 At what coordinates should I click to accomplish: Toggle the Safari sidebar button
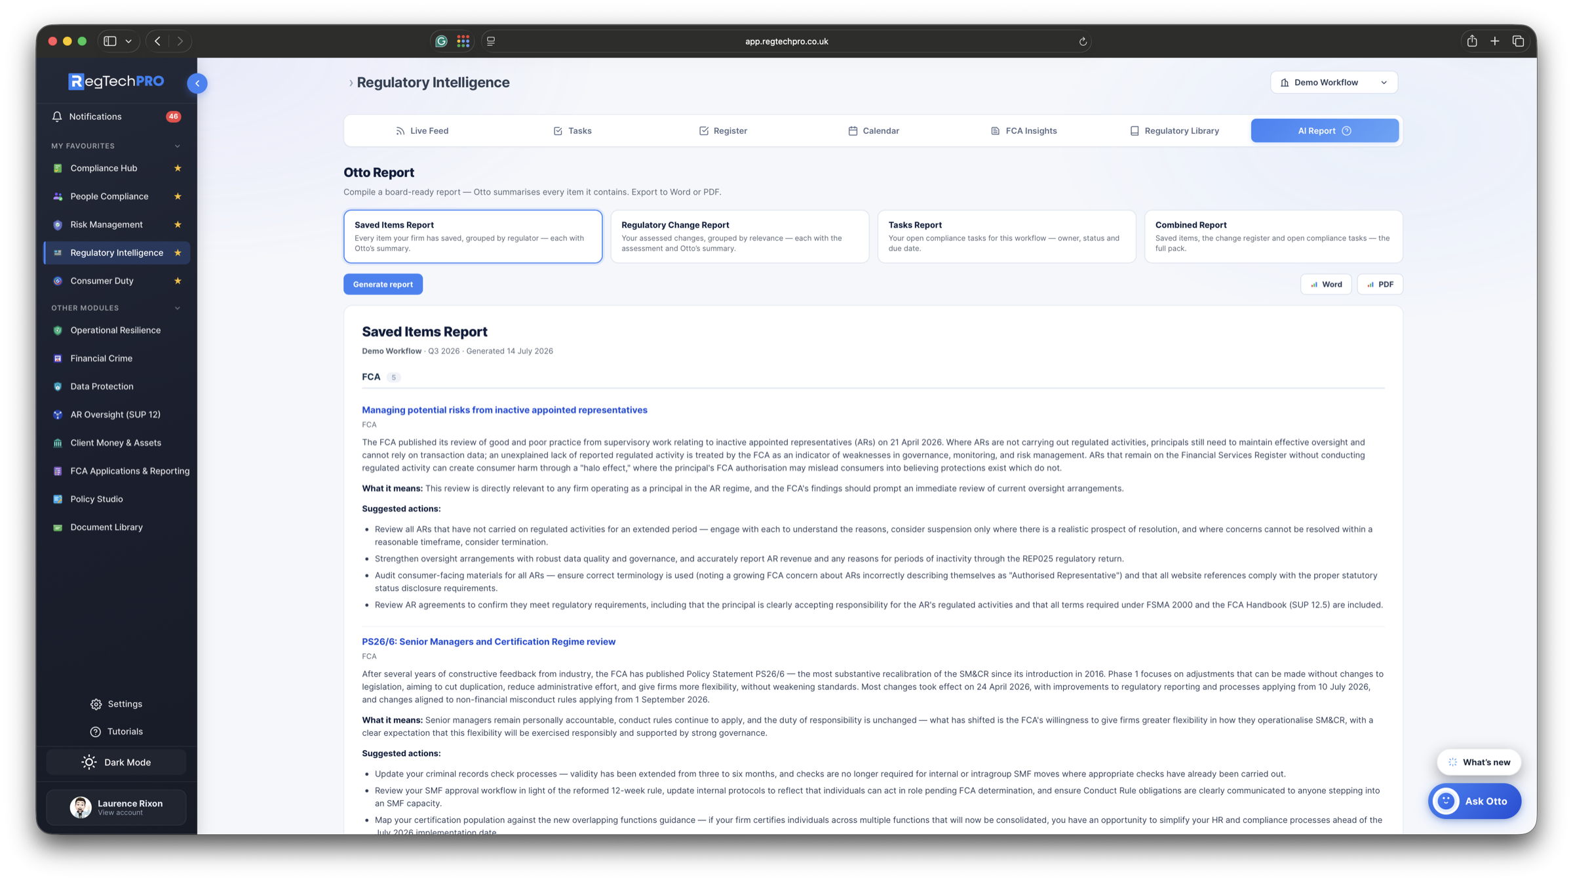click(x=110, y=41)
